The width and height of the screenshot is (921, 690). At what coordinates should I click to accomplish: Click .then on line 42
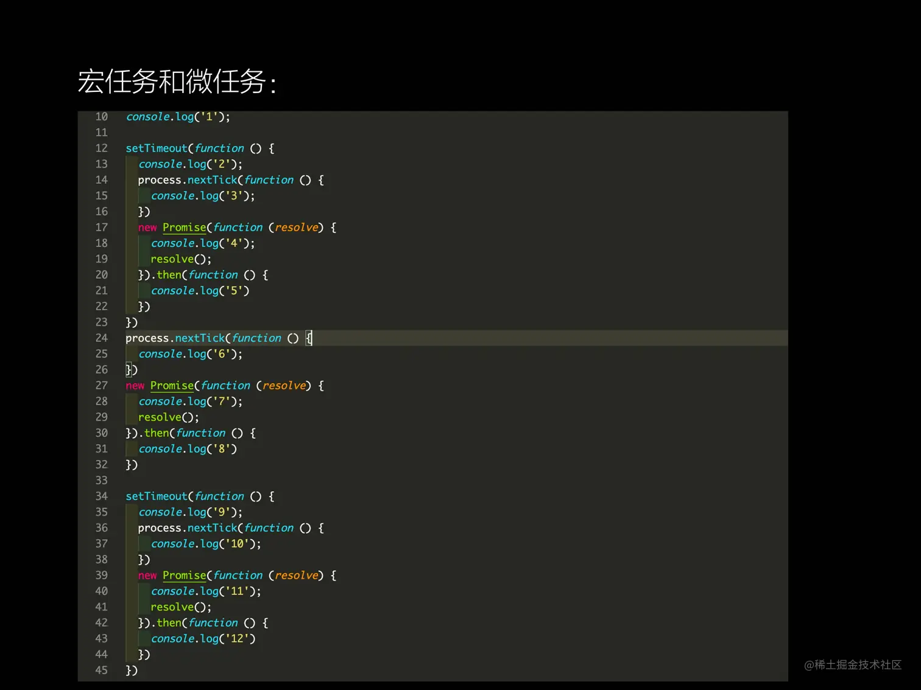166,623
